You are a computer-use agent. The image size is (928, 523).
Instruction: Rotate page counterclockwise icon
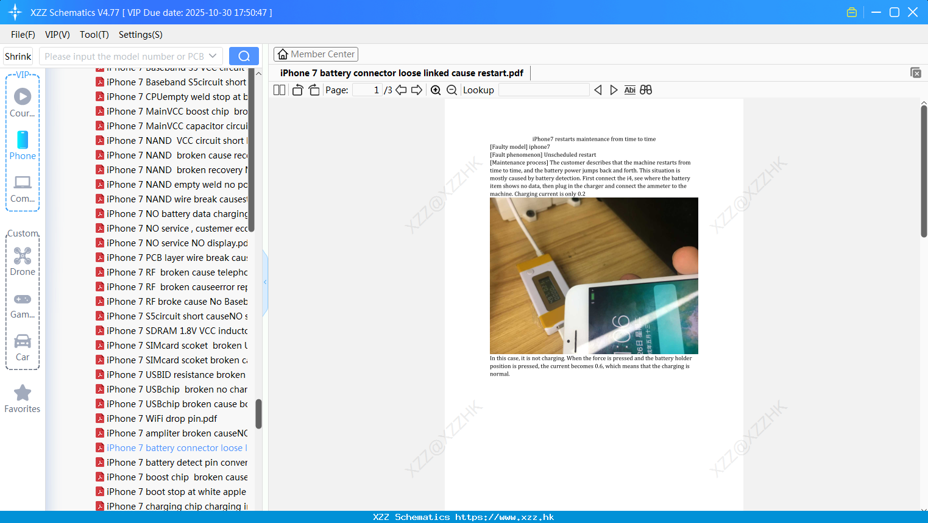(297, 90)
